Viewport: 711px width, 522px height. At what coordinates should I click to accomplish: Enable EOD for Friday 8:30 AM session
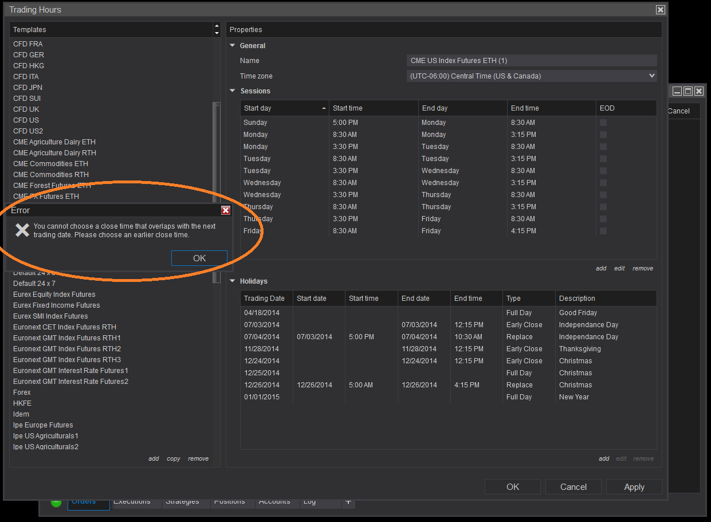click(603, 231)
